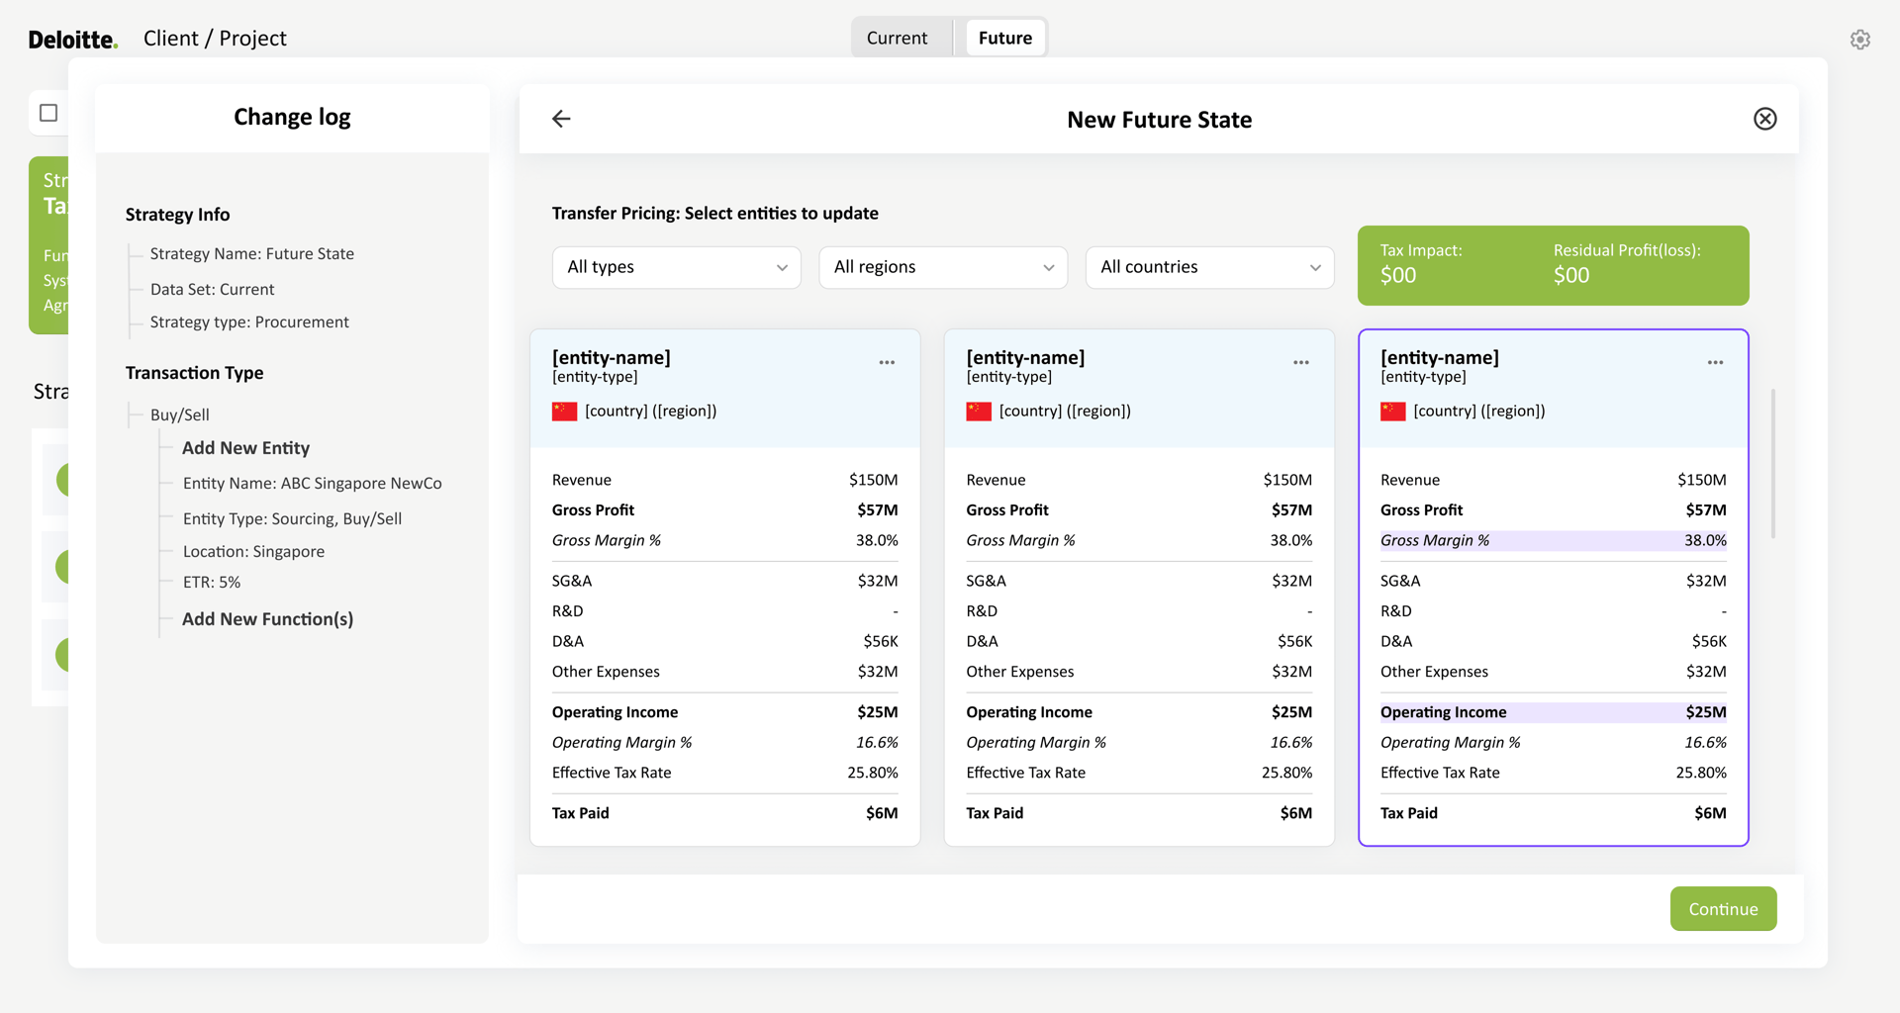This screenshot has width=1900, height=1013.
Task: Expand the All types dropdown
Action: point(676,267)
